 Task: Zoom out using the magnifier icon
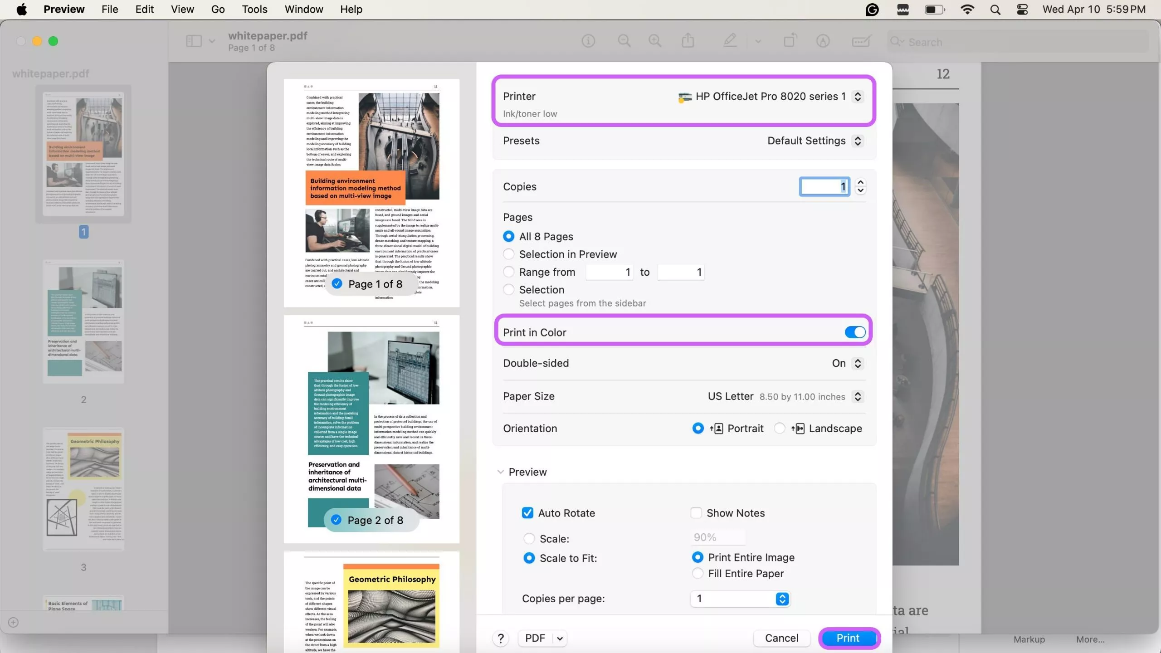(x=624, y=41)
